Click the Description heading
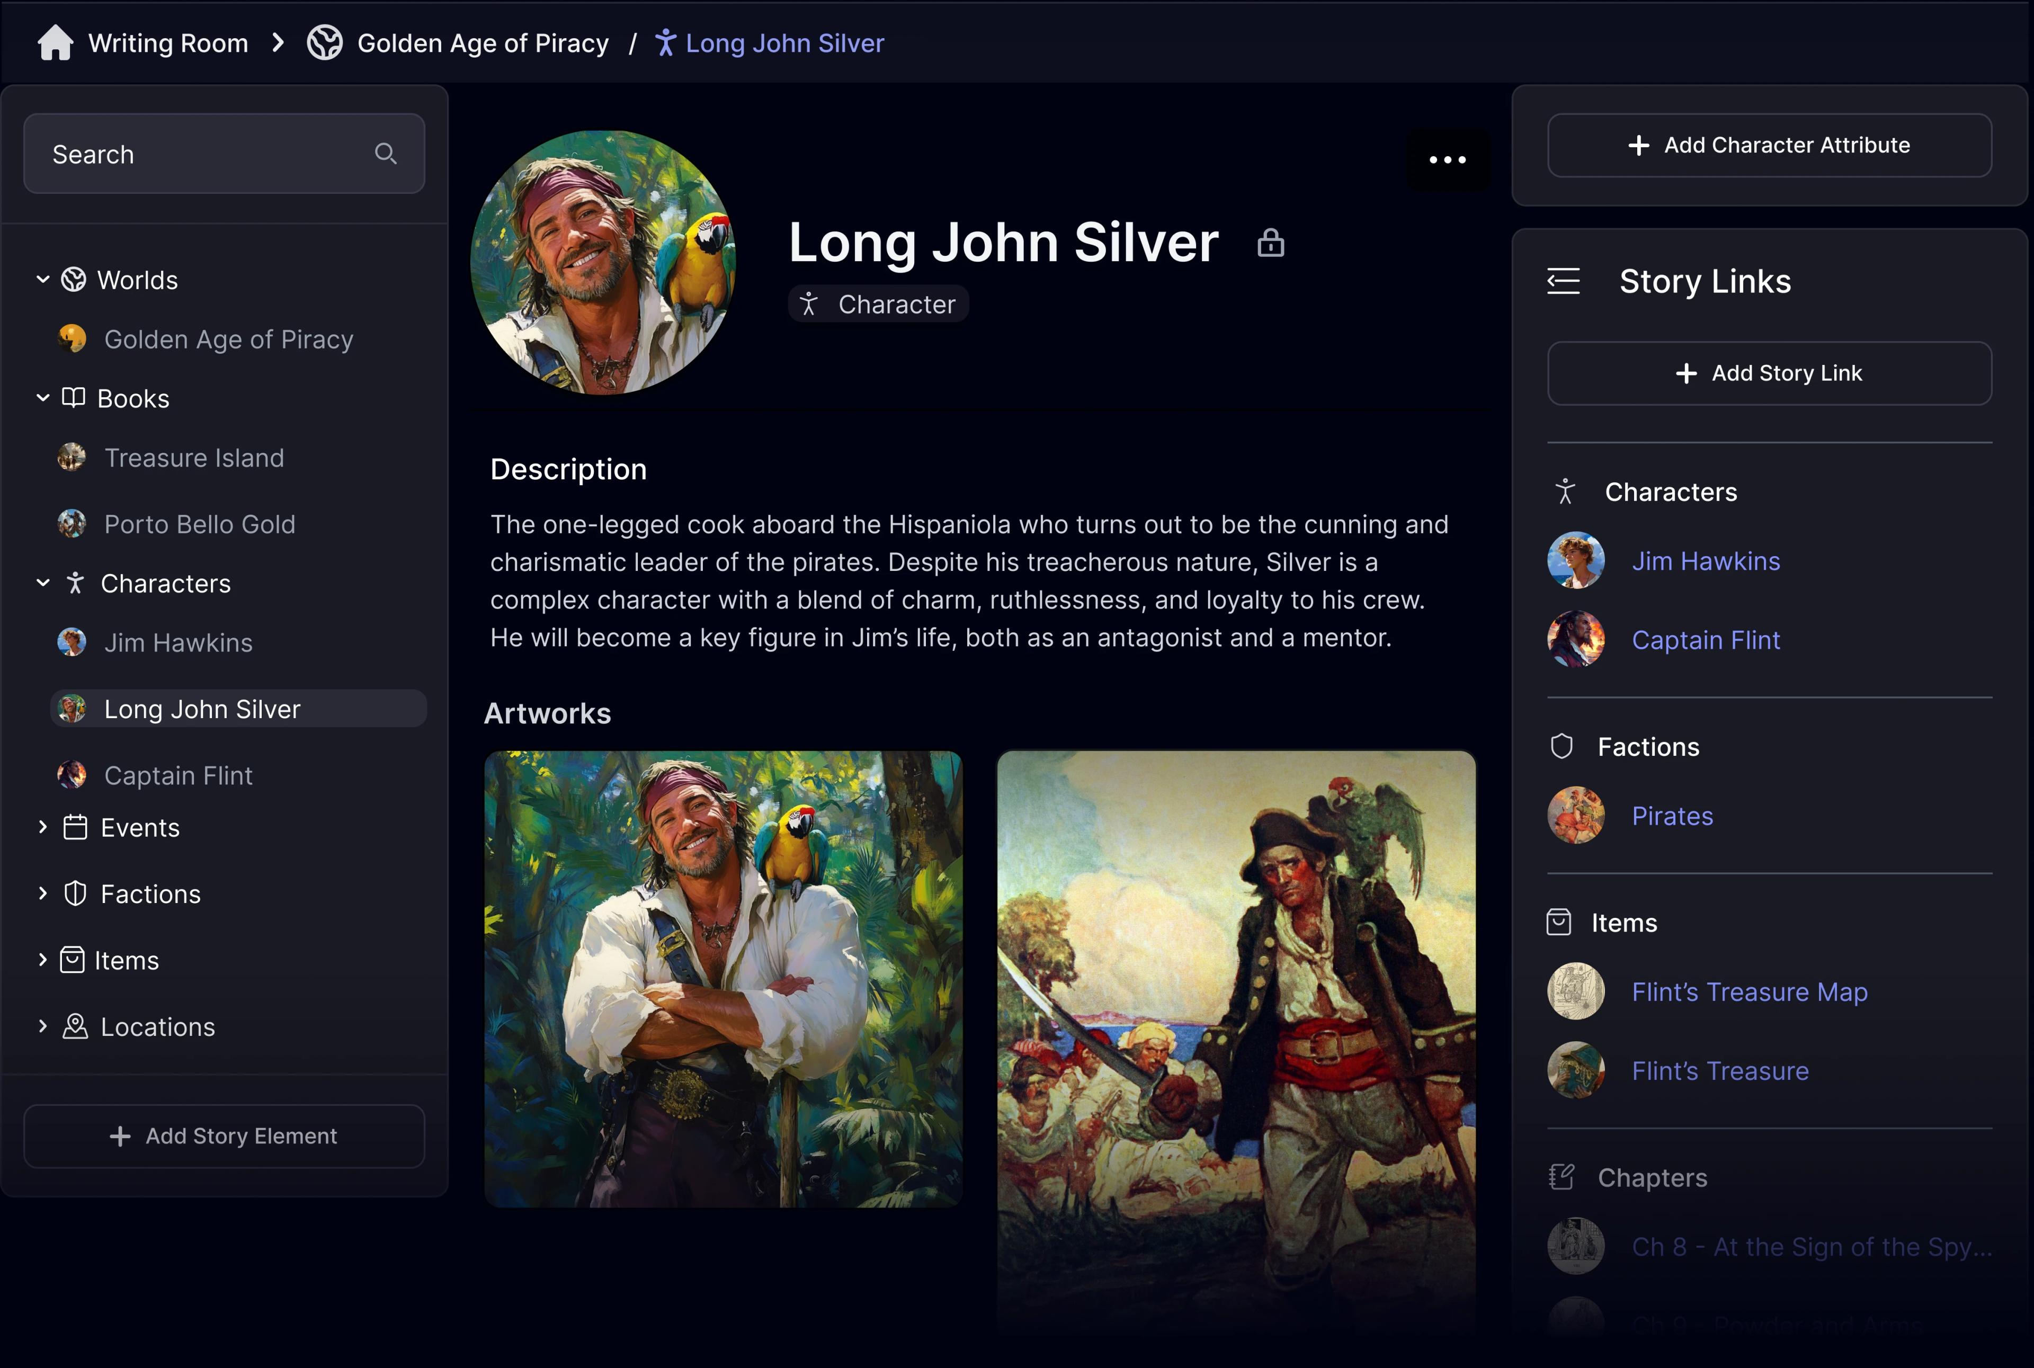The height and width of the screenshot is (1368, 2034). [568, 469]
